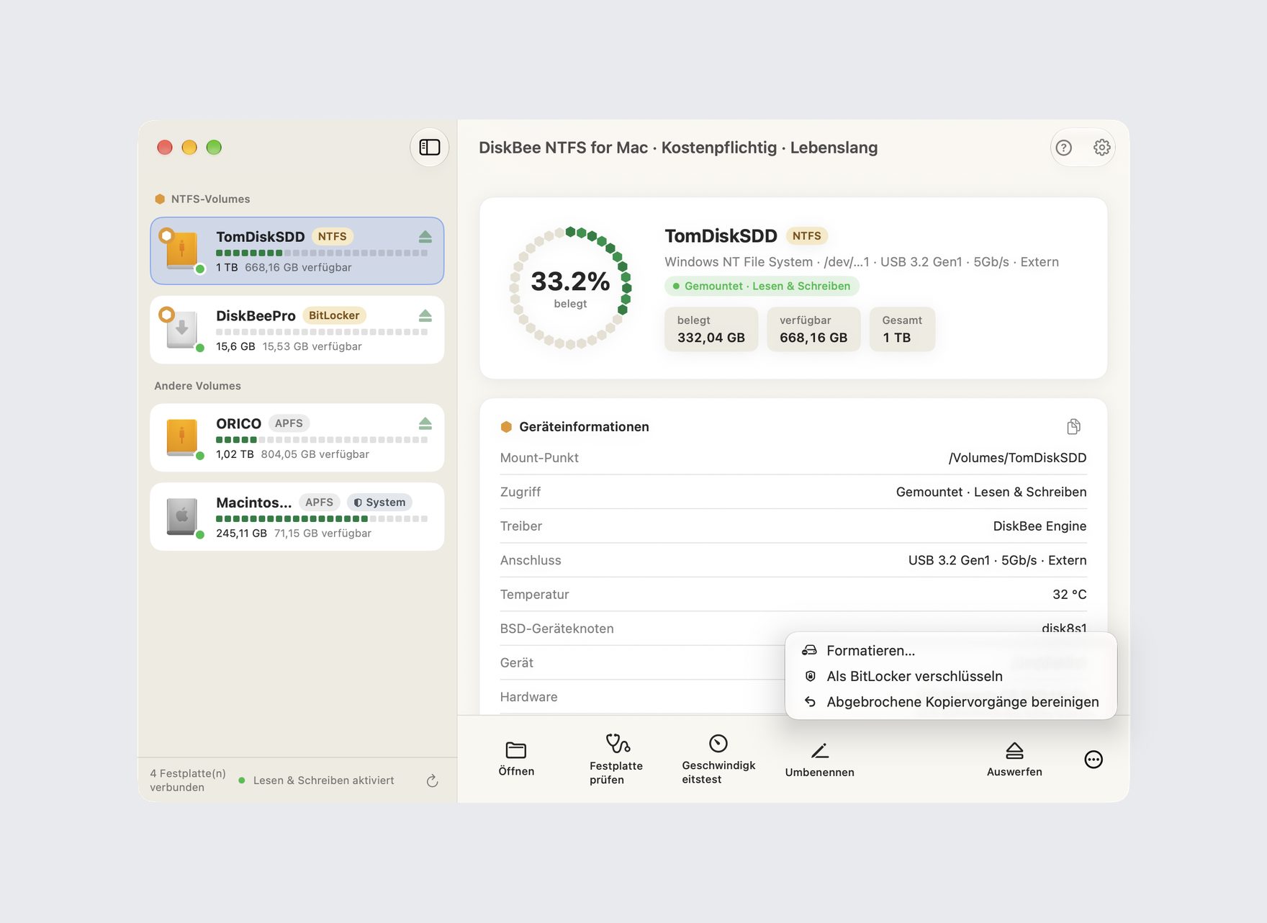Click the belegt 332,04 GB tile
The image size is (1267, 923).
coord(711,330)
